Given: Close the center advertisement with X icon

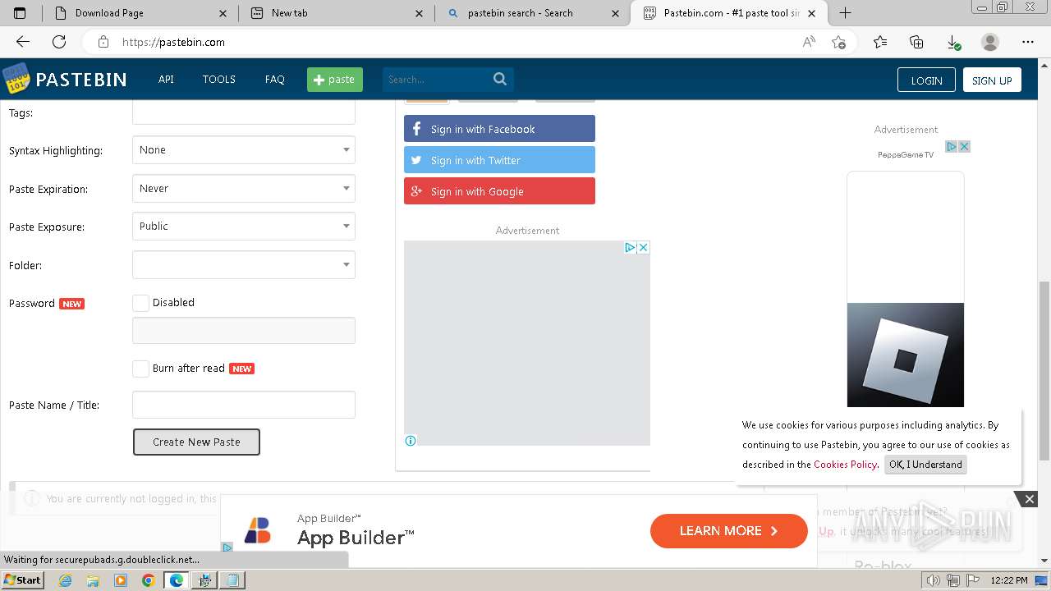Looking at the screenshot, I should click(x=643, y=247).
